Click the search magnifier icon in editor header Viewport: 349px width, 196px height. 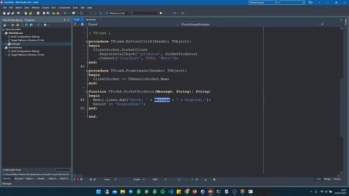pos(322,24)
